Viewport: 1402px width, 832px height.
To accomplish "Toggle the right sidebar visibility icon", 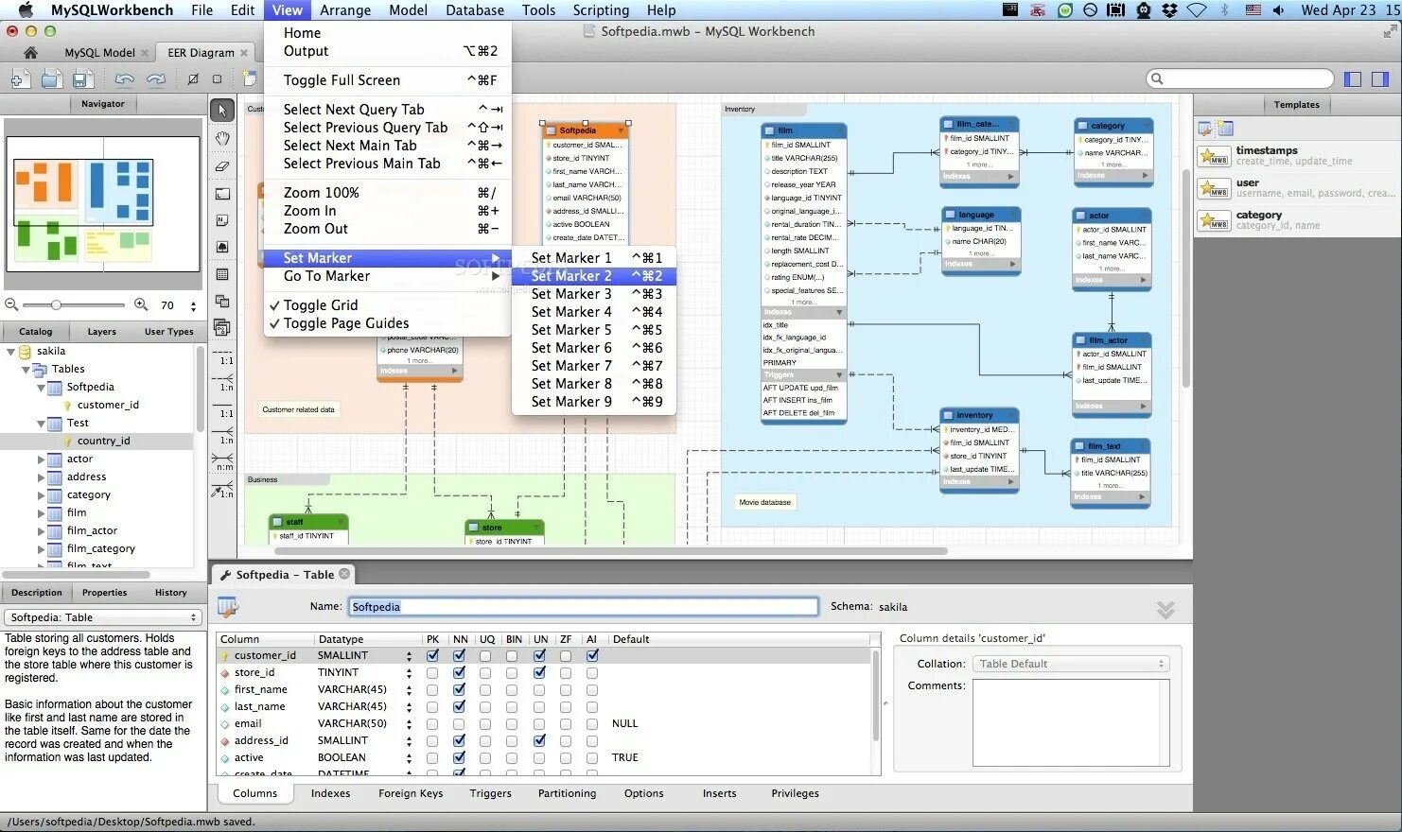I will pyautogui.click(x=1380, y=79).
